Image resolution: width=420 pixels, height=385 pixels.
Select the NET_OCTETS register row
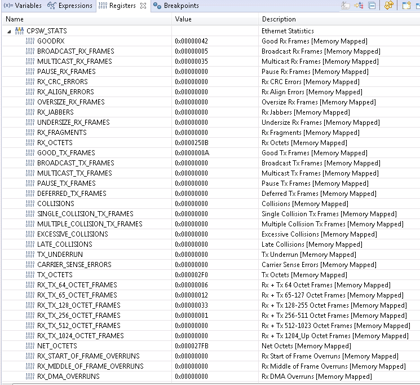pos(211,346)
